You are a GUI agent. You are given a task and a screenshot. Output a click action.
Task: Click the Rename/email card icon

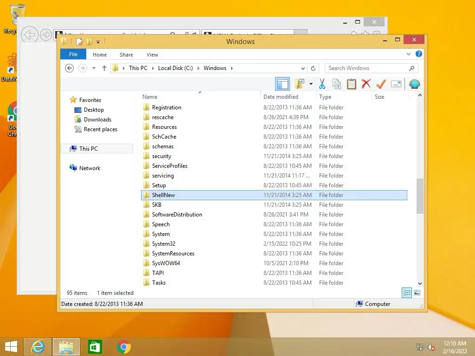click(396, 84)
